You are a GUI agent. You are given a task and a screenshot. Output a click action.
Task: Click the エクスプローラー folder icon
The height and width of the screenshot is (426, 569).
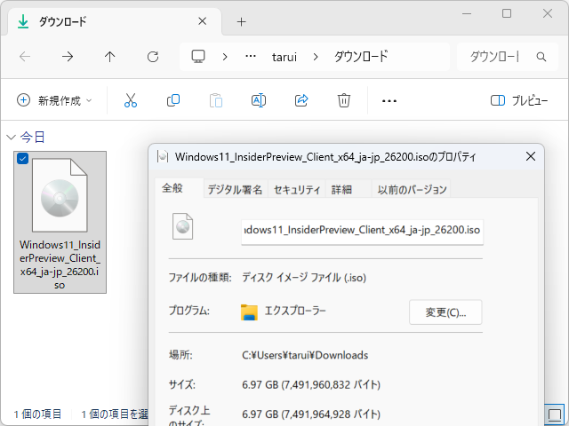249,312
